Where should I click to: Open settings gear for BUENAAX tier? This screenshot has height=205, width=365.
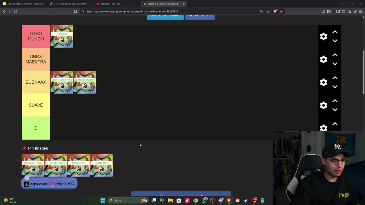[x=323, y=82]
